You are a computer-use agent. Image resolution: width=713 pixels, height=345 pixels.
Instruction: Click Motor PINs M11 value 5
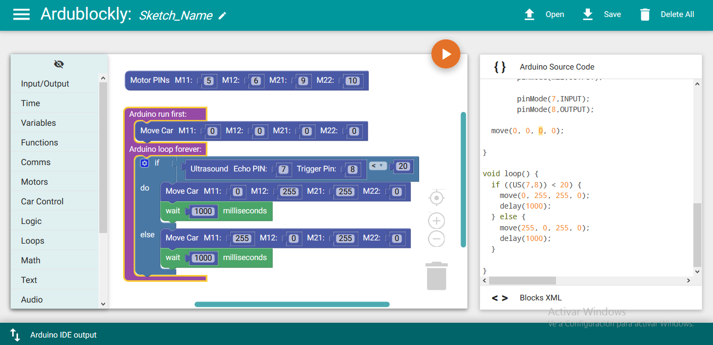(208, 81)
